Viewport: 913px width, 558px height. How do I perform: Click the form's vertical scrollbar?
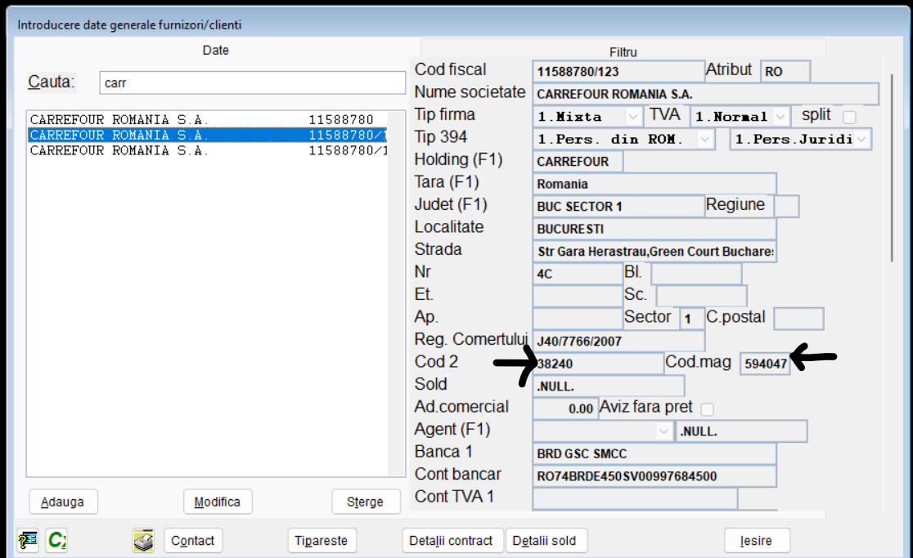click(x=892, y=168)
